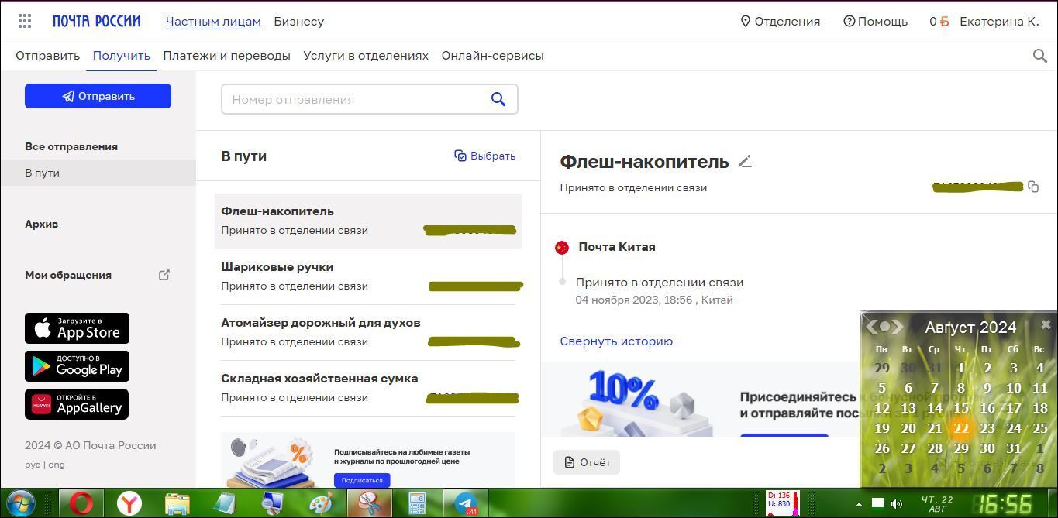The height and width of the screenshot is (518, 1058).
Task: Open Мои обращения external link icon
Action: point(164,275)
